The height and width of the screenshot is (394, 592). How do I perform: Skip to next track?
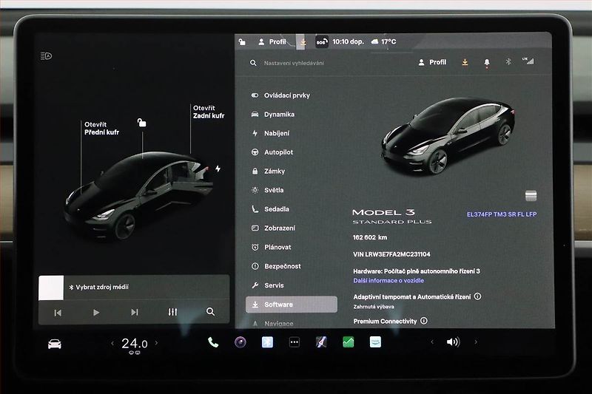pos(135,312)
